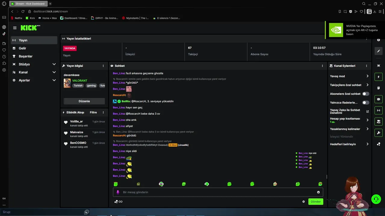Click the microphone icon in message box
The width and height of the screenshot is (385, 216).
(118, 192)
